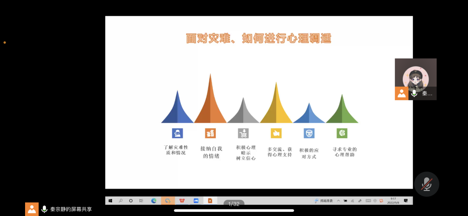Switch to the blue meeting app taskbar icon
468x216 pixels.
click(x=196, y=201)
